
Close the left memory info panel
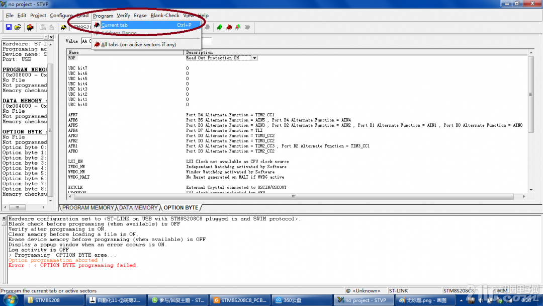point(51,37)
